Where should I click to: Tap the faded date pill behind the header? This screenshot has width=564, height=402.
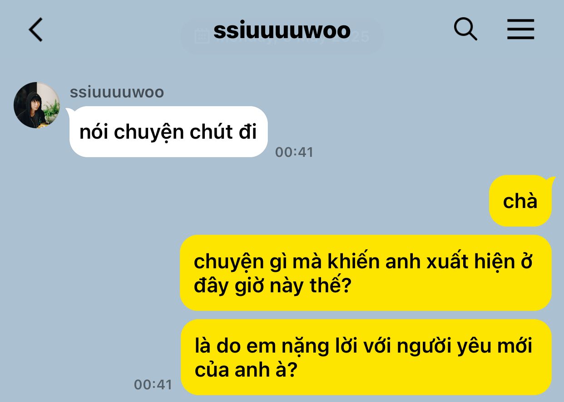click(x=282, y=36)
